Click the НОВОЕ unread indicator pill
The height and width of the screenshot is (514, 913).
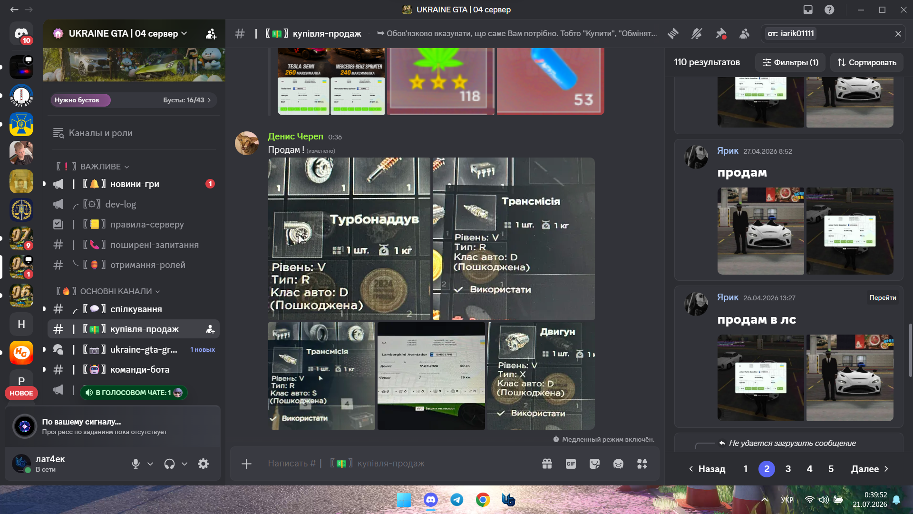tap(21, 393)
